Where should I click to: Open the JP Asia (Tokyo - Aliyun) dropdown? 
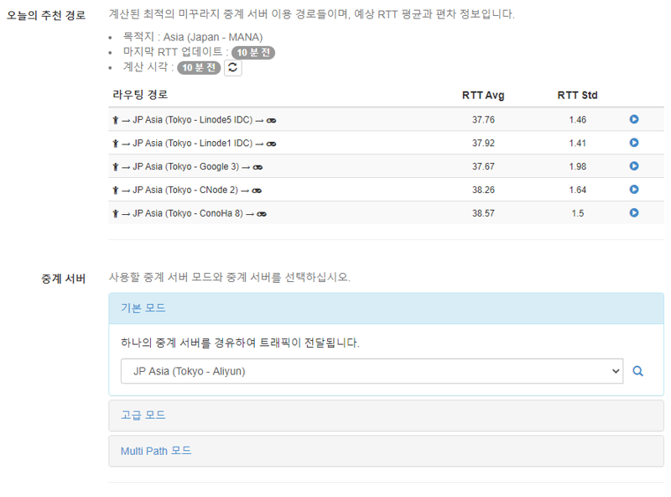tap(372, 371)
